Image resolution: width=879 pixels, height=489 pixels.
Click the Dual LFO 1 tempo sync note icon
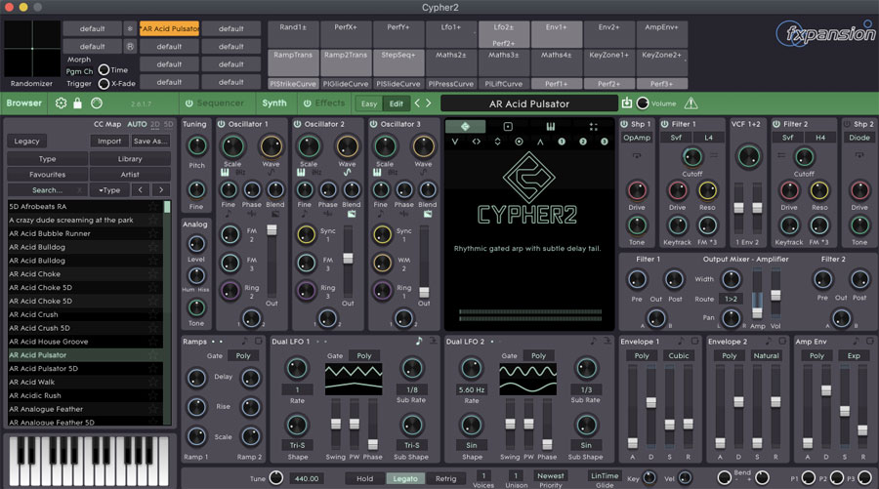(419, 341)
